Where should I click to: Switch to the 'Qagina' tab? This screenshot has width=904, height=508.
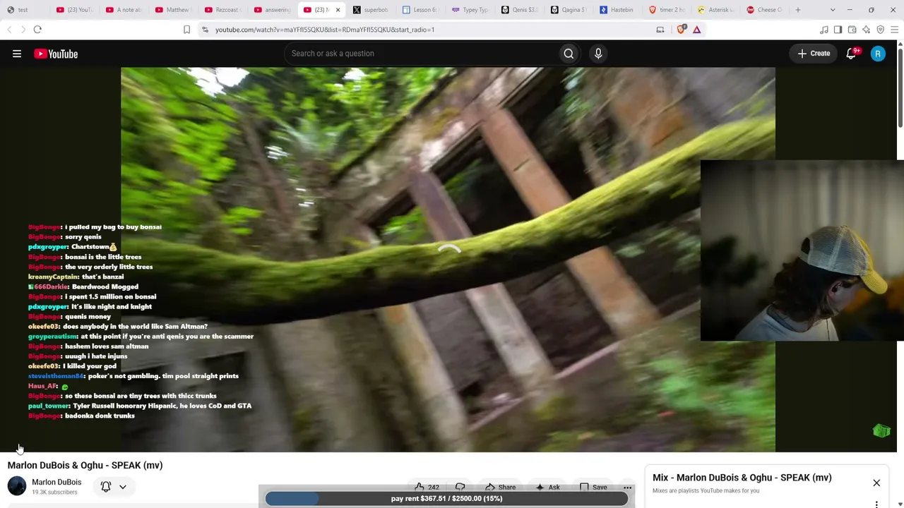pos(569,10)
